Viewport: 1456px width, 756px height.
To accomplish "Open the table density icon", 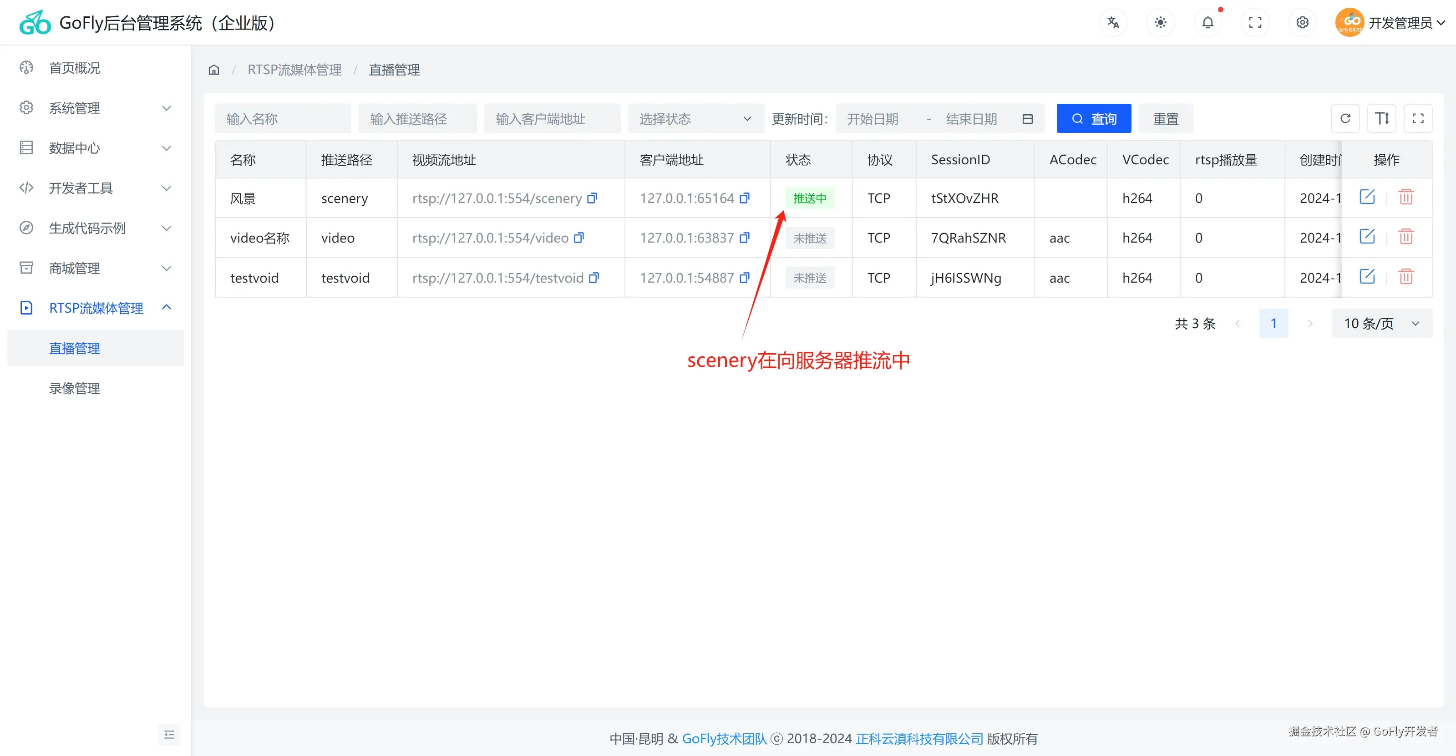I will pyautogui.click(x=1381, y=119).
